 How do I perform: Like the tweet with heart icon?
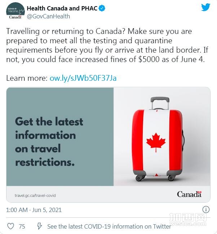(x=10, y=226)
